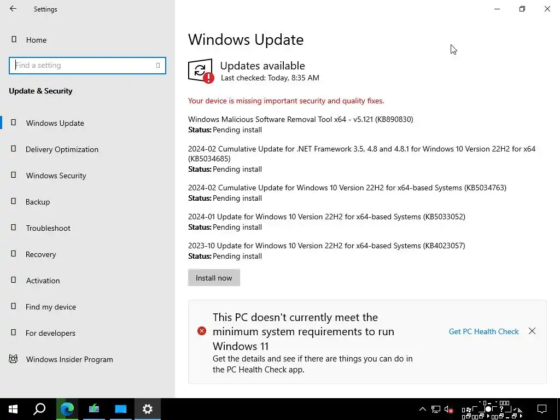Click the Delivery Optimization sidebar icon
Screen dimensions: 560x420
click(x=14, y=149)
